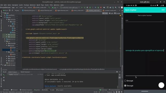
Task: Collapse the res folder in project tree
Action: pos(5,41)
